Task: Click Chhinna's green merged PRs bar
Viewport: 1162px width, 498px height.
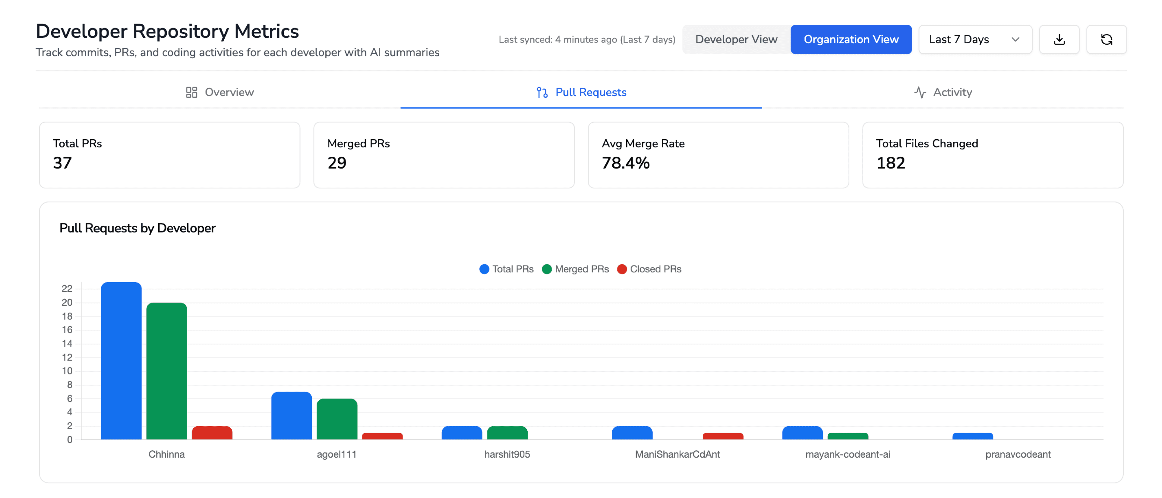Action: click(x=166, y=371)
